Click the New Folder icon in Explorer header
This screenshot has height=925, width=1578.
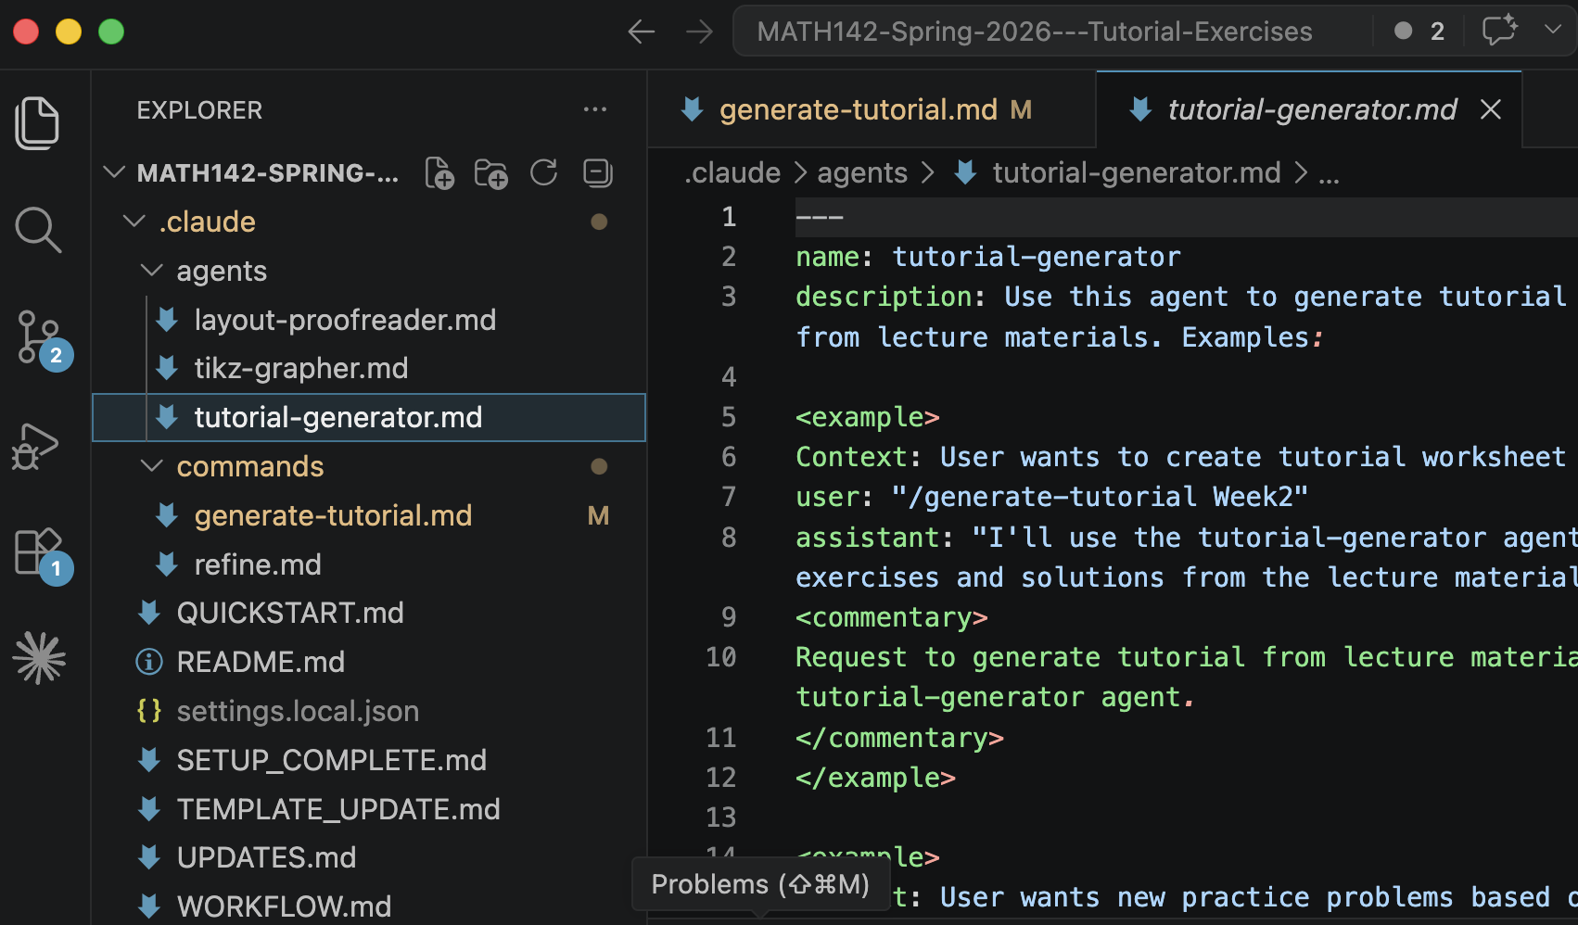[490, 173]
